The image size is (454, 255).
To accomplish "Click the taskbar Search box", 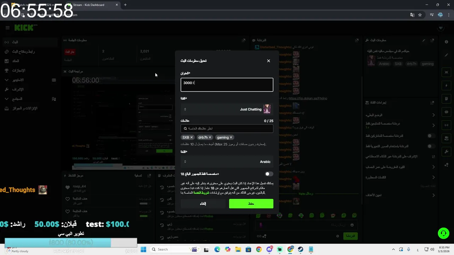I will tap(175, 249).
